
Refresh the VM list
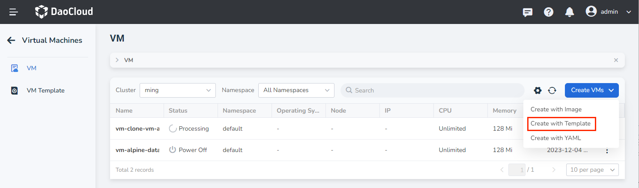point(552,90)
